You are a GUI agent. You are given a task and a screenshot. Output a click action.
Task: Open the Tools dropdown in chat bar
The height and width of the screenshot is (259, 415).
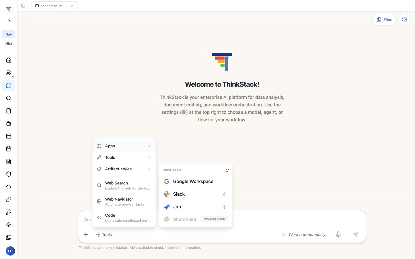pos(104,235)
